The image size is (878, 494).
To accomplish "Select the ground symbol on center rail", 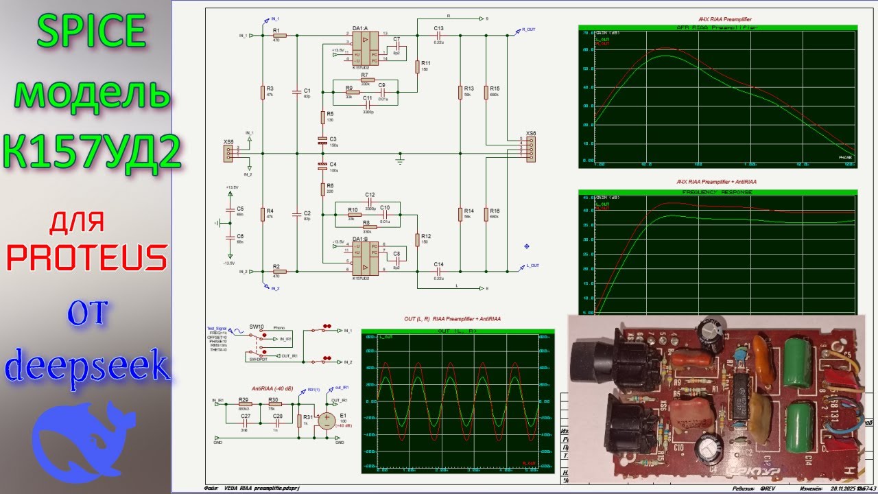I will point(401,159).
